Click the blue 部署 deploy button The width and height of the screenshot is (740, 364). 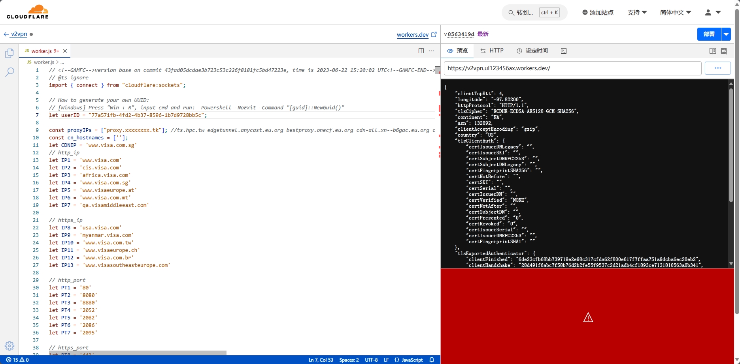[709, 34]
